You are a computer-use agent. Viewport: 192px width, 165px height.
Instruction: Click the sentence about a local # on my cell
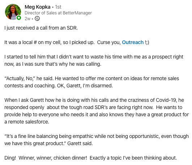(50, 43)
